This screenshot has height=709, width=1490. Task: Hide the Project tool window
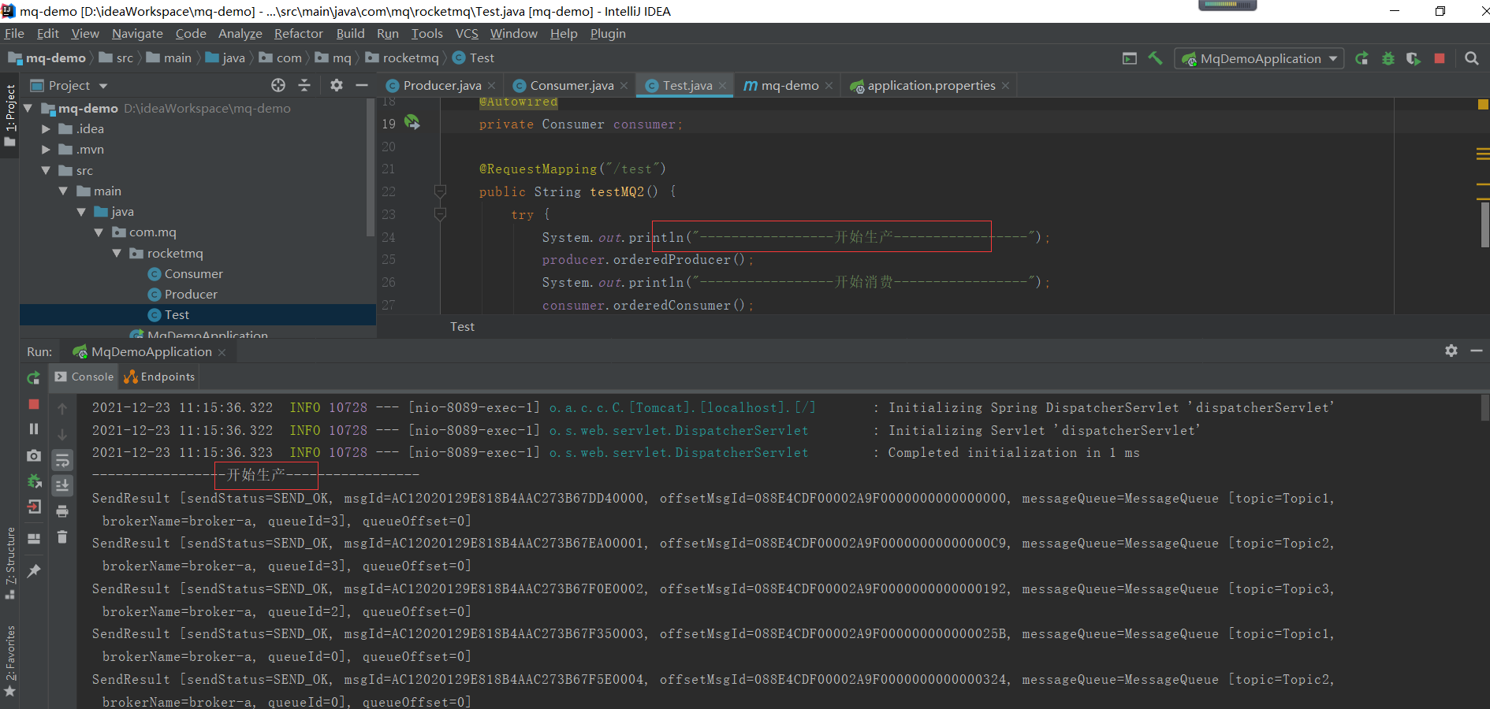pos(362,85)
